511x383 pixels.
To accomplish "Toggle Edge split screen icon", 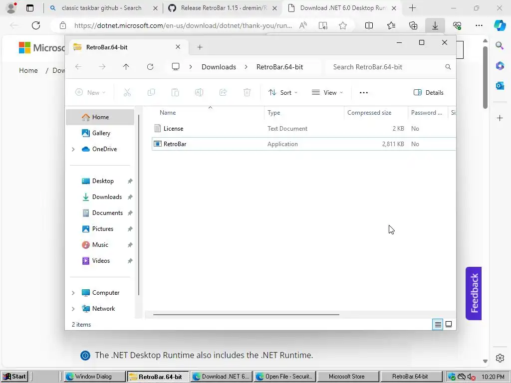I will pos(369,25).
